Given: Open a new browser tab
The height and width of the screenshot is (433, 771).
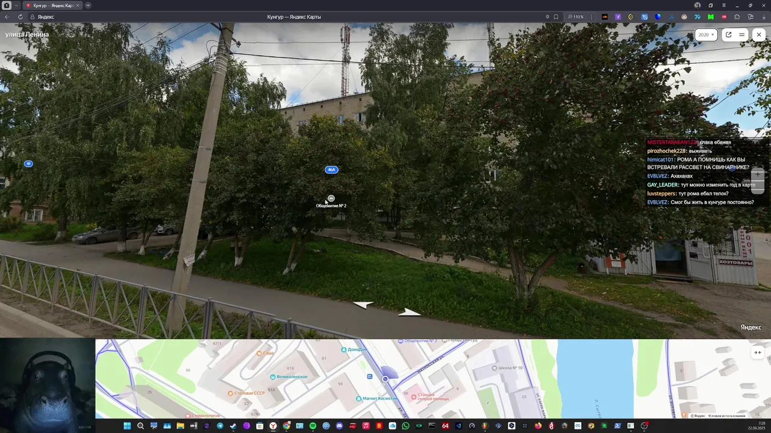Looking at the screenshot, I should [88, 5].
